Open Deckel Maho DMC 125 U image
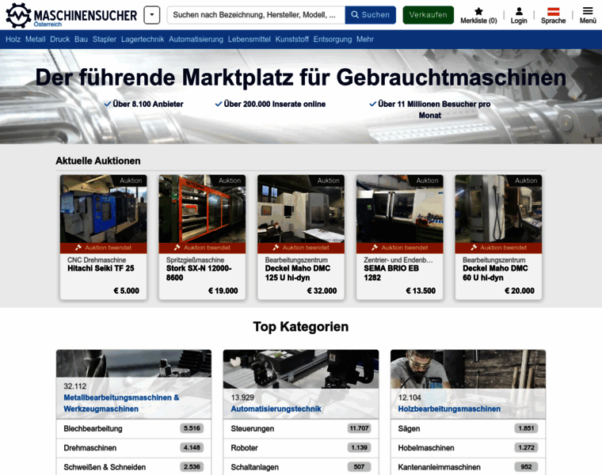The width and height of the screenshot is (602, 475). pyautogui.click(x=301, y=209)
